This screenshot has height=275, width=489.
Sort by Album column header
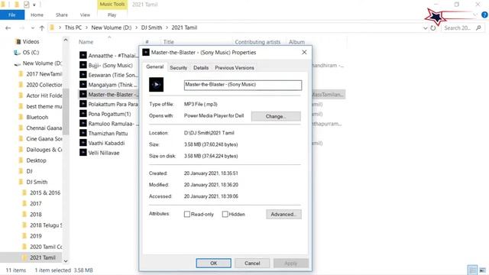click(296, 42)
